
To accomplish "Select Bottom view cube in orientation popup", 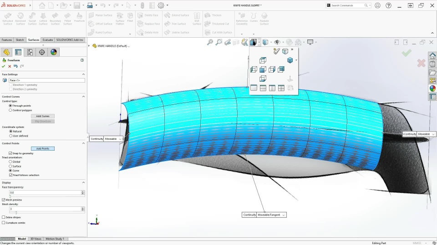I will (x=263, y=78).
